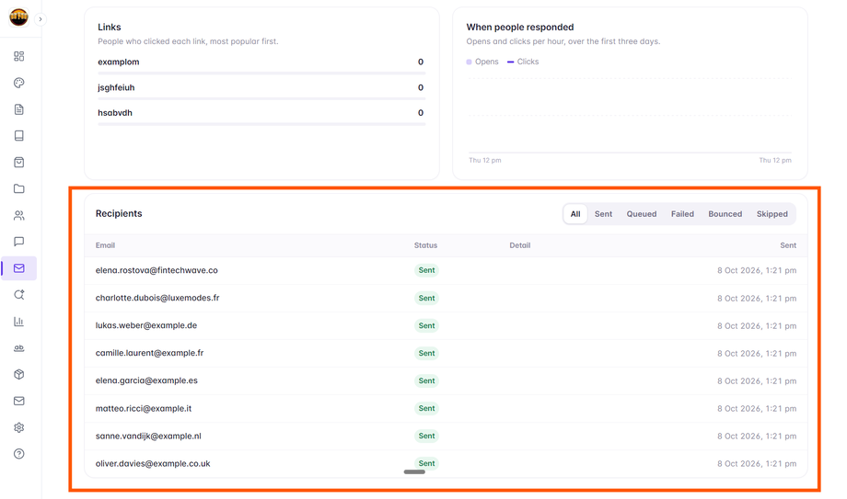
Task: Select lukas.weber@example.de email
Action: coord(146,325)
